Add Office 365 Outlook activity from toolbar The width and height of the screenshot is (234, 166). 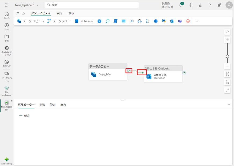pos(172,21)
